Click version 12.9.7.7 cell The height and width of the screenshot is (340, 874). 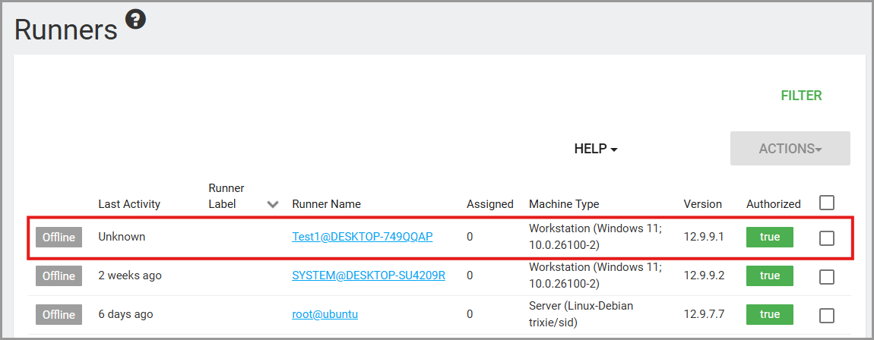[704, 314]
